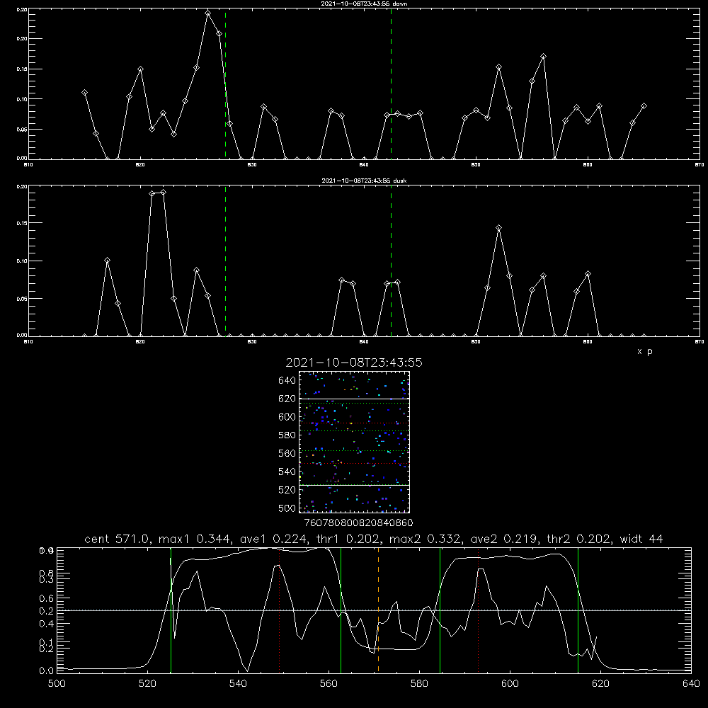Click the upper white horizontal line in heatmap

(355, 399)
